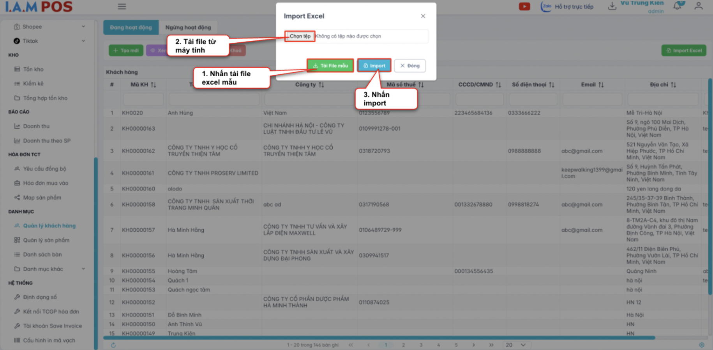Close the Import Excel dialog with X
This screenshot has height=350, width=713.
[423, 16]
